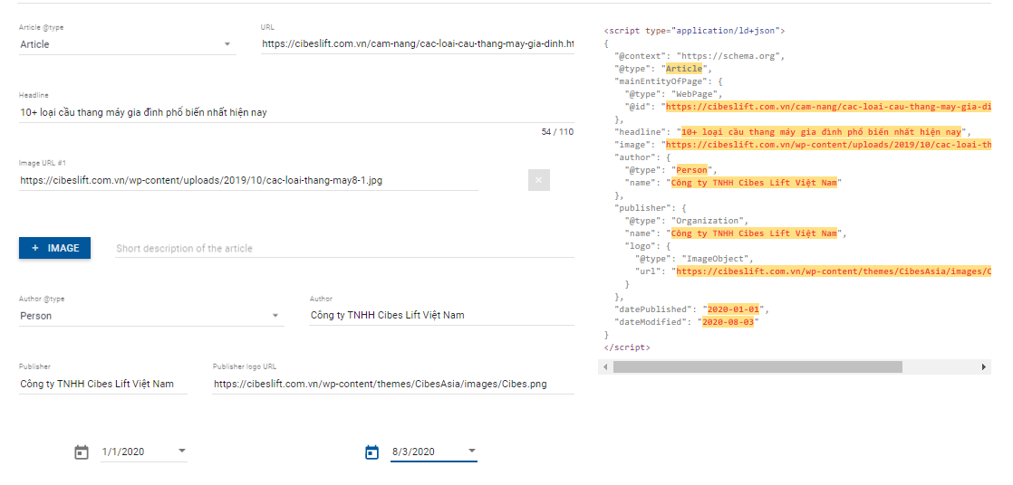Click the code panel horizontal scrollbar thumb
Image resolution: width=1013 pixels, height=485 pixels.
tap(757, 367)
